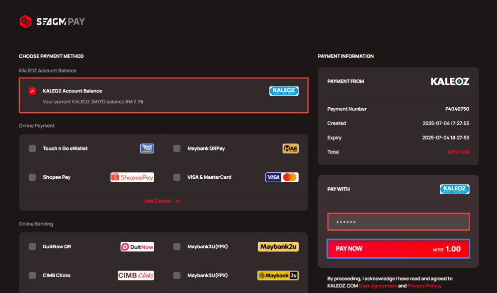Click the Pay Now button
The image size is (497, 293).
(x=398, y=249)
